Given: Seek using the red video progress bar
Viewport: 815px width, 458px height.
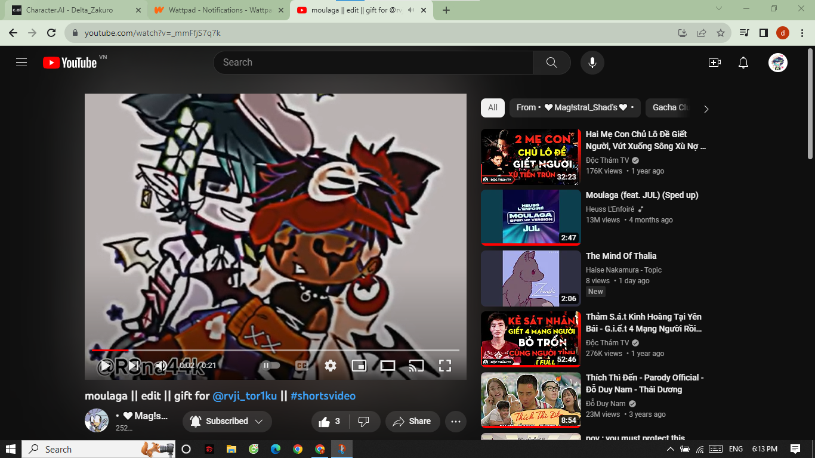Looking at the screenshot, I should (275, 350).
